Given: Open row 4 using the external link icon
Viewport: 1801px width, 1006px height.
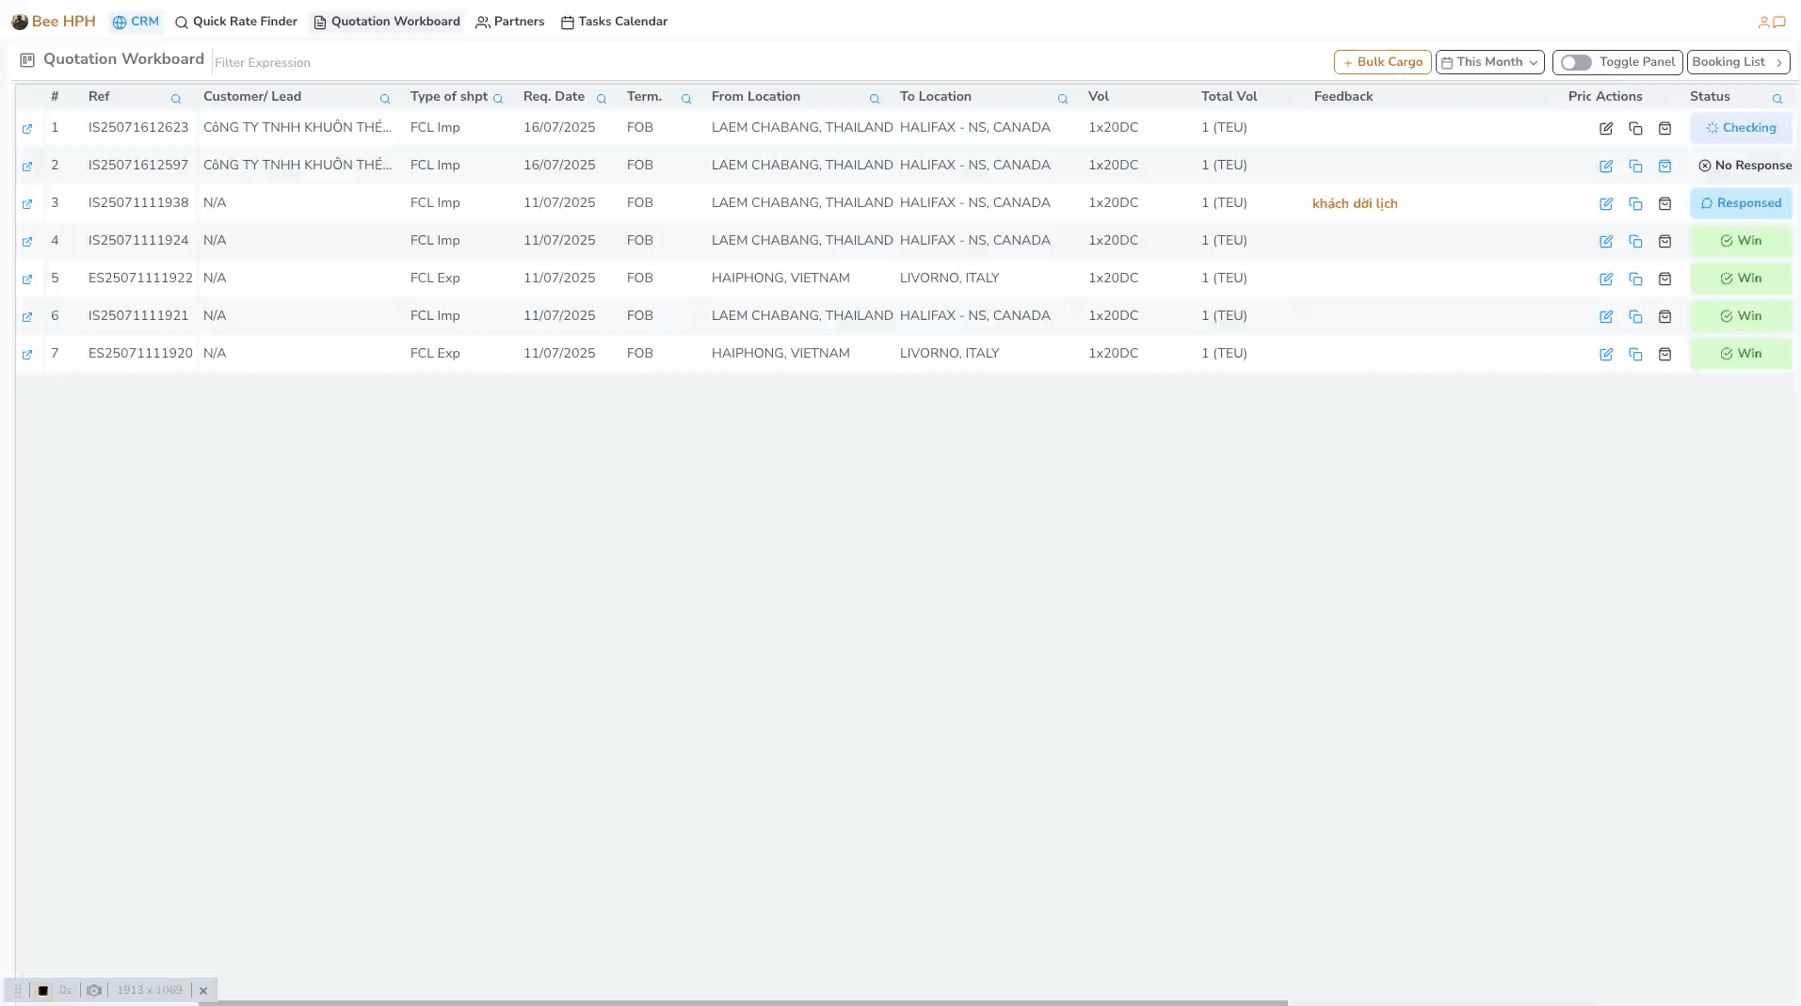Looking at the screenshot, I should [27, 242].
